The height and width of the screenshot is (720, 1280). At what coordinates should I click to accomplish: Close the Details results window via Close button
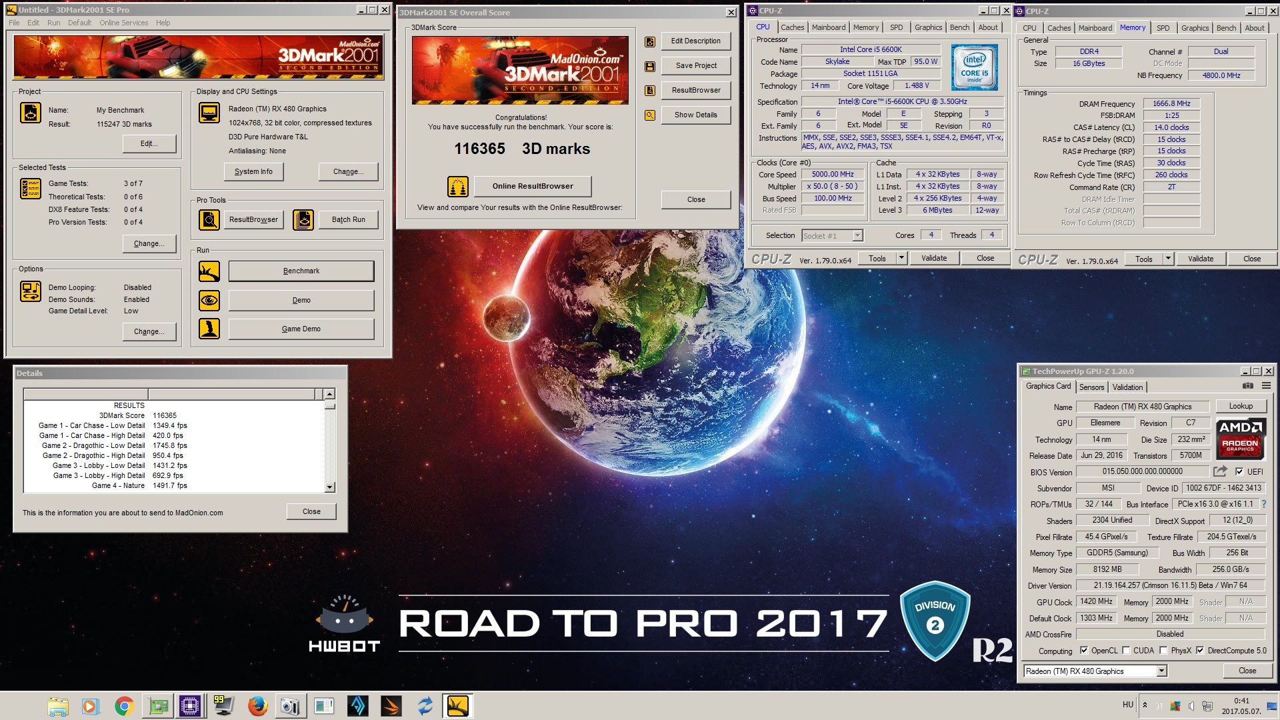pyautogui.click(x=311, y=512)
